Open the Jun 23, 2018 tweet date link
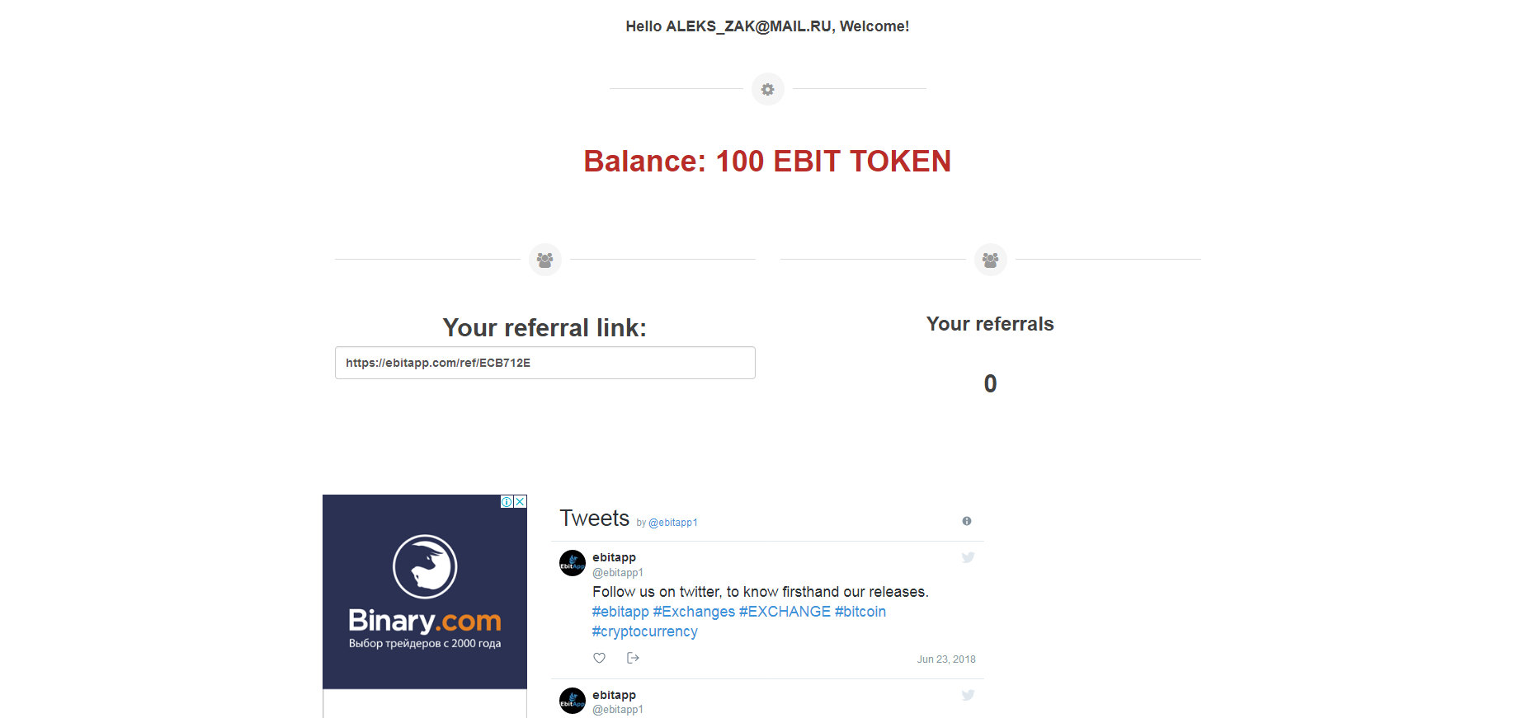1532x718 pixels. tap(946, 659)
